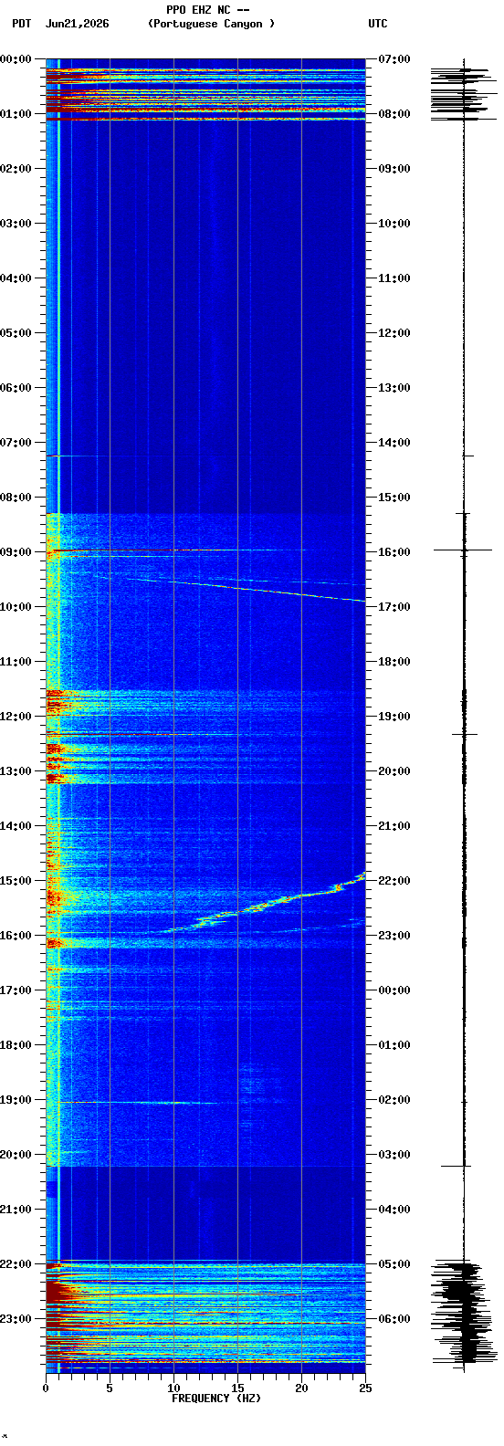The width and height of the screenshot is (504, 1446).
Task: Click the 07:00 UTC time label
Action: (x=394, y=58)
